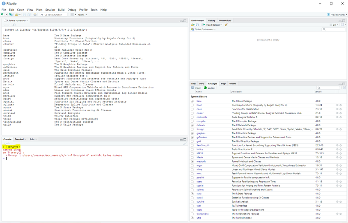This screenshot has width=348, height=223.
Task: Maximize the Environment pane
Action: click(343, 21)
